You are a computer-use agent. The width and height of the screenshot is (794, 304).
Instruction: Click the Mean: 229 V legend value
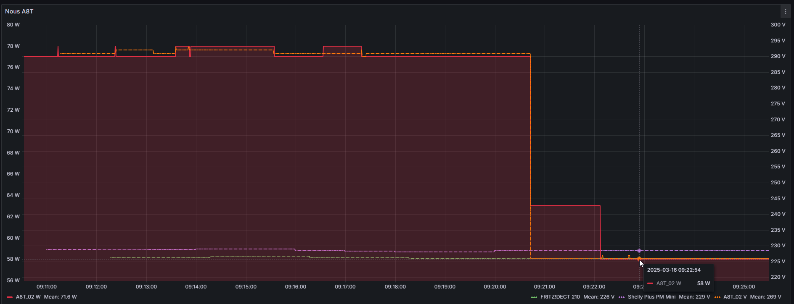[x=694, y=297]
